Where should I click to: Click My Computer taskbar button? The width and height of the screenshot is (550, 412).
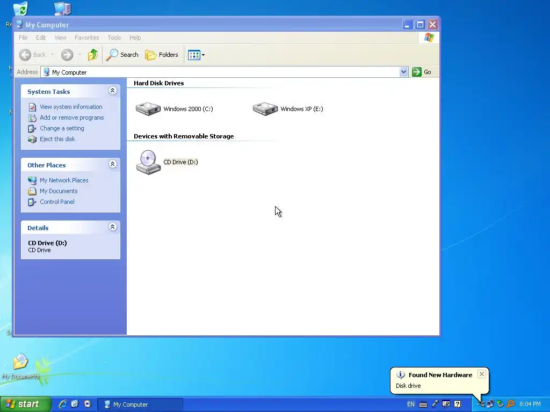tap(140, 404)
